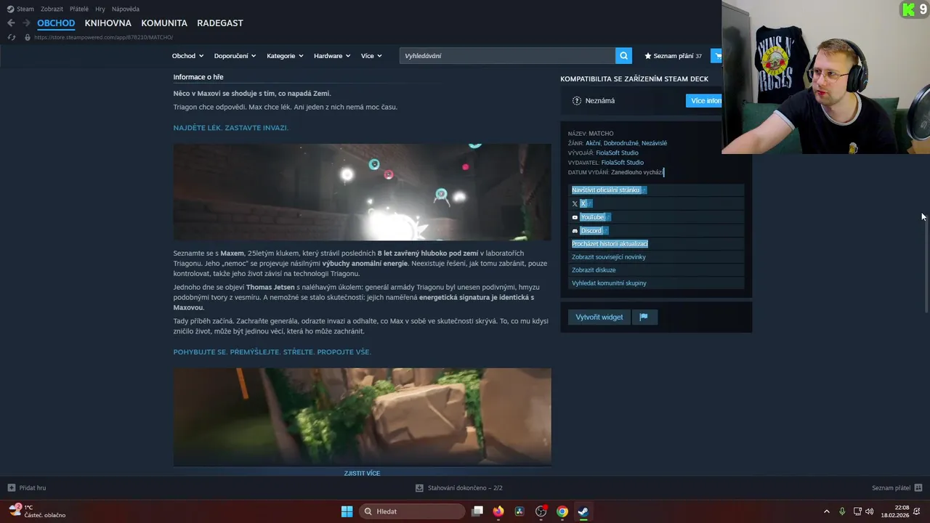The image size is (930, 523).
Task: Click the volume speaker icon in the tray
Action: click(x=870, y=511)
